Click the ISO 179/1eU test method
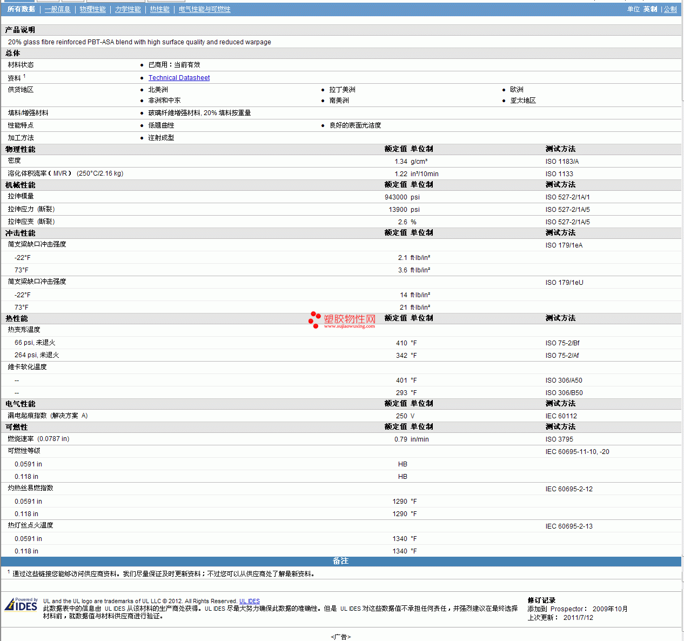 coord(564,283)
